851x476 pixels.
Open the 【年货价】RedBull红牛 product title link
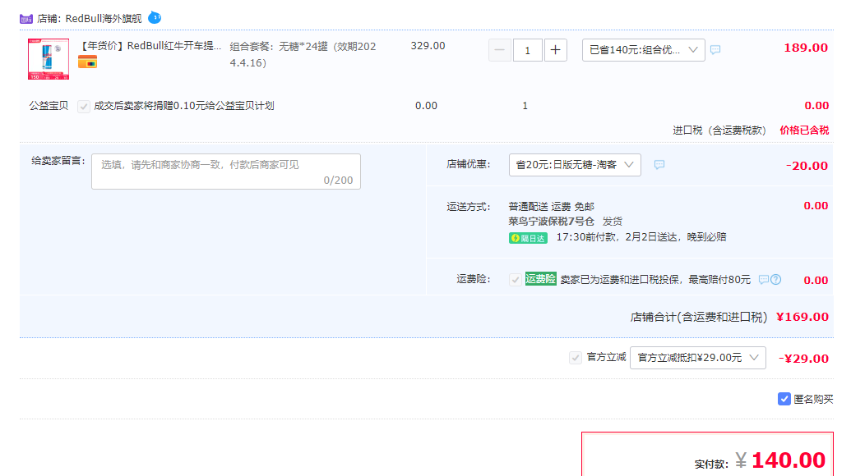151,46
